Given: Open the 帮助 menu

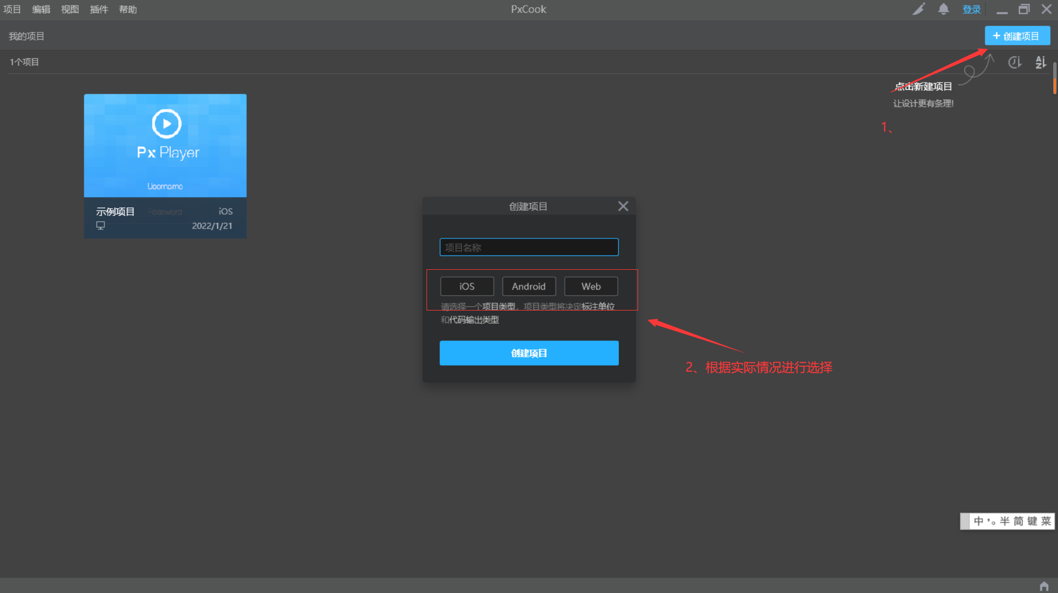Looking at the screenshot, I should (127, 9).
